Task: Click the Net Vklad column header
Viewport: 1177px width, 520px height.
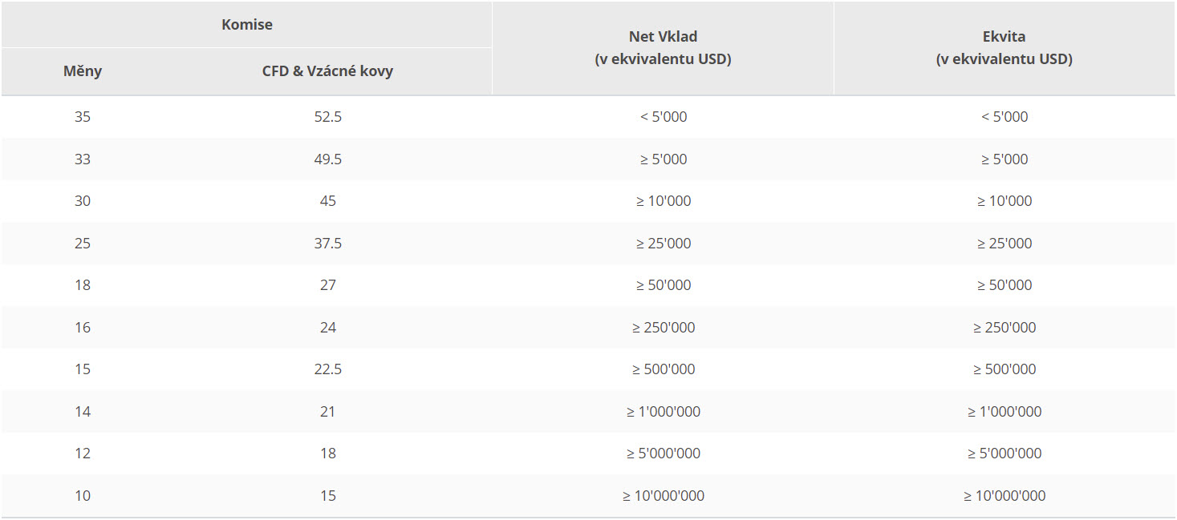Action: (x=663, y=48)
